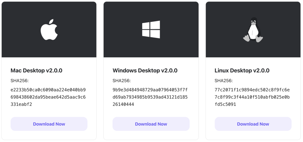Click the Linux SHA256 hash starting 77c2071f

(x=252, y=97)
